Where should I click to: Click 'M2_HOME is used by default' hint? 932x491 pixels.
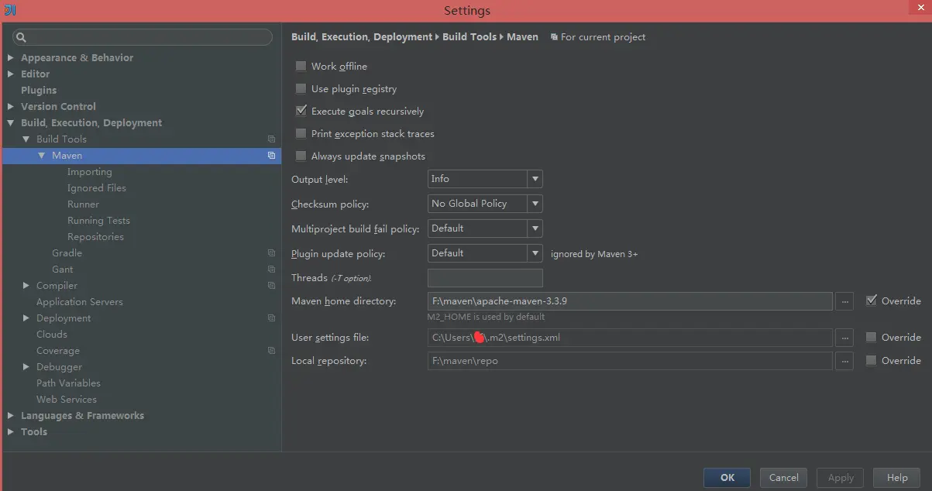coord(487,317)
